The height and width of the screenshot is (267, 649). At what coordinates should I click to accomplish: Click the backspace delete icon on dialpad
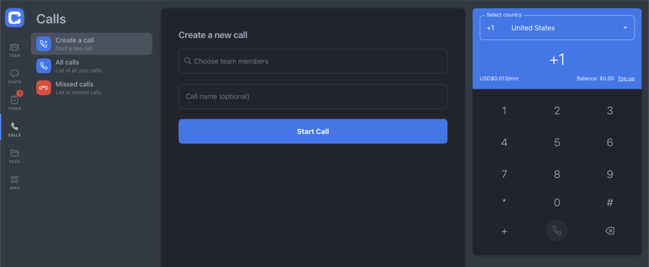pyautogui.click(x=610, y=231)
